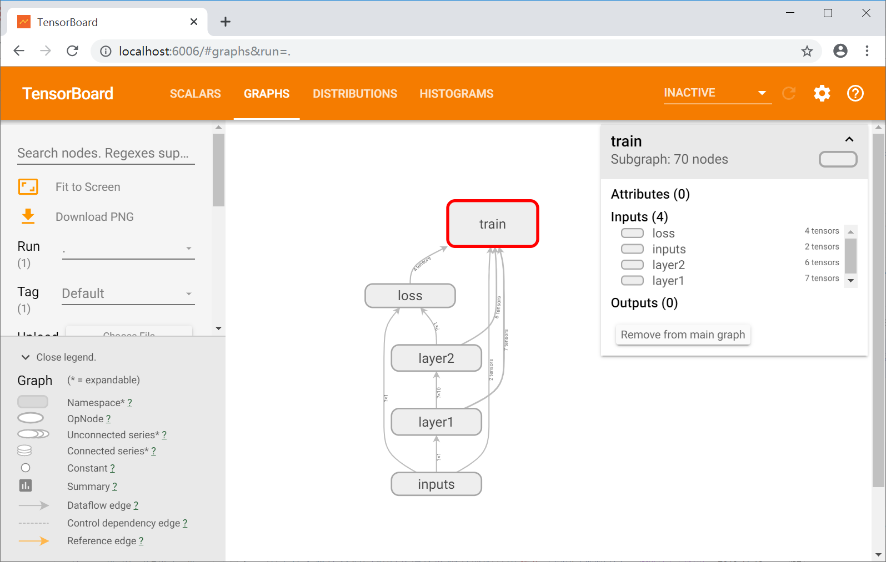Close the legend with chevron
886x562 pixels.
pyautogui.click(x=26, y=357)
